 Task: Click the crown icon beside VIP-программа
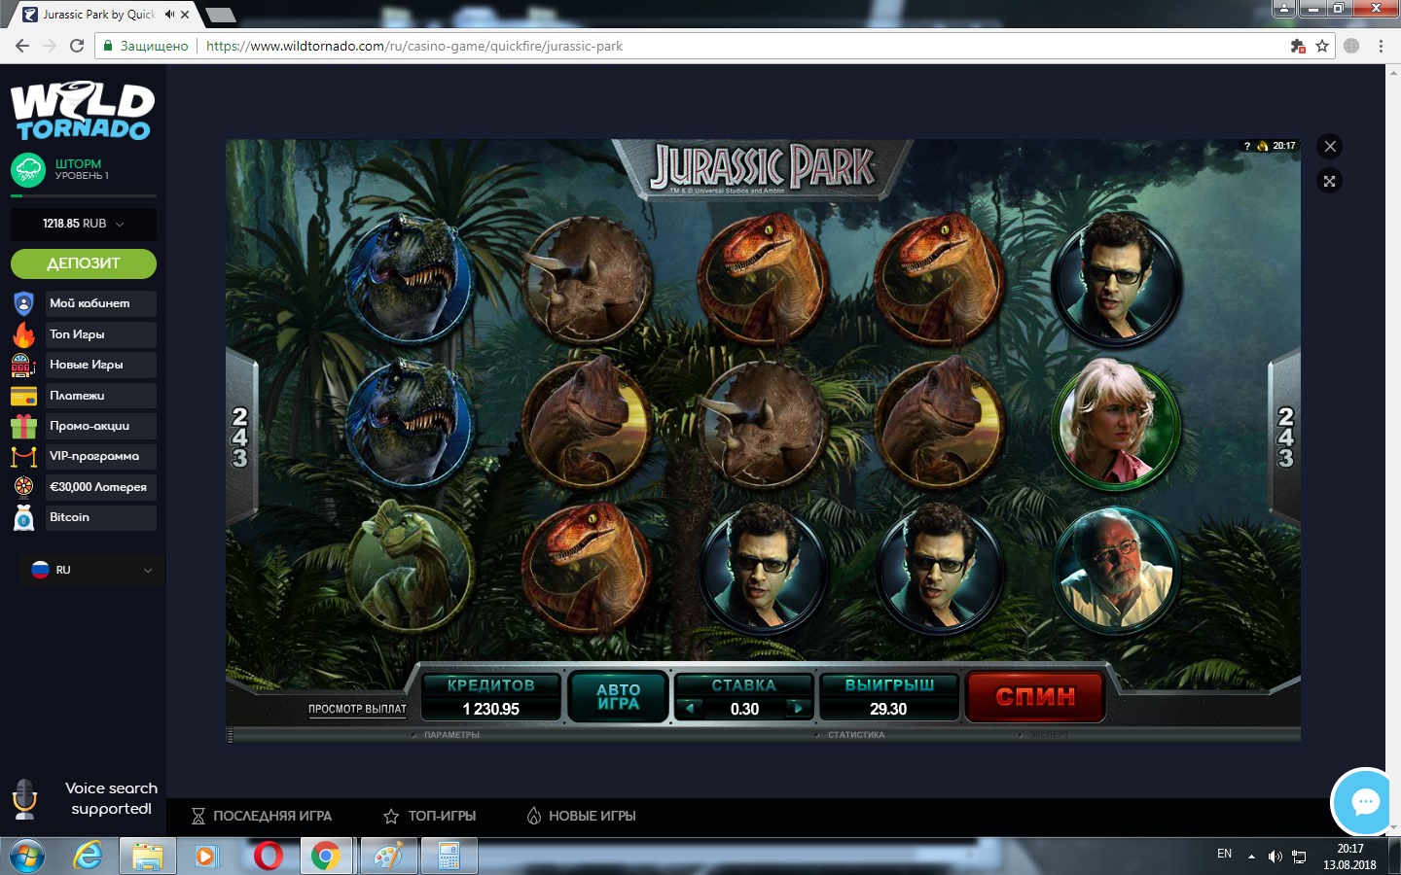point(23,456)
